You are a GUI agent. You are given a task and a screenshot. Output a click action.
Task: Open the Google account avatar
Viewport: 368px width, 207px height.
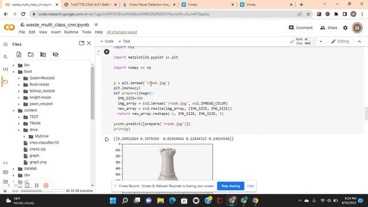tap(357, 28)
